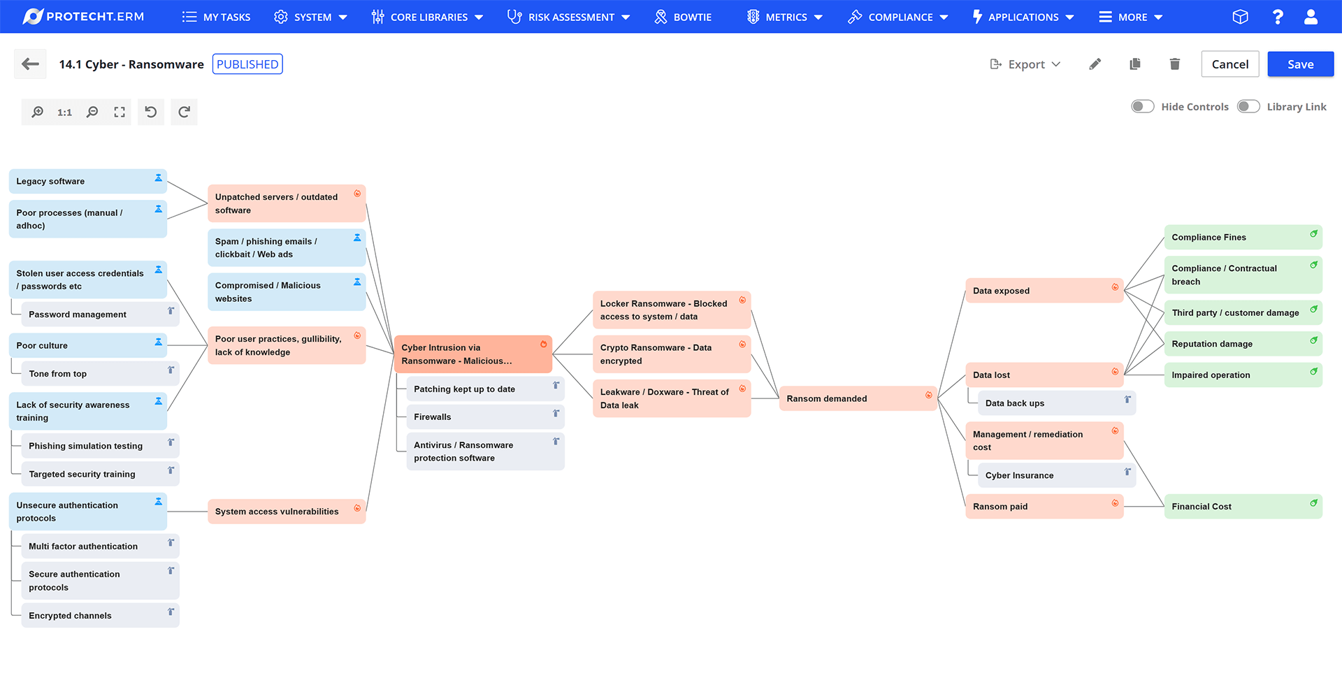Screen dimensions: 1342x680
Task: Click the trash delete icon
Action: point(1175,64)
